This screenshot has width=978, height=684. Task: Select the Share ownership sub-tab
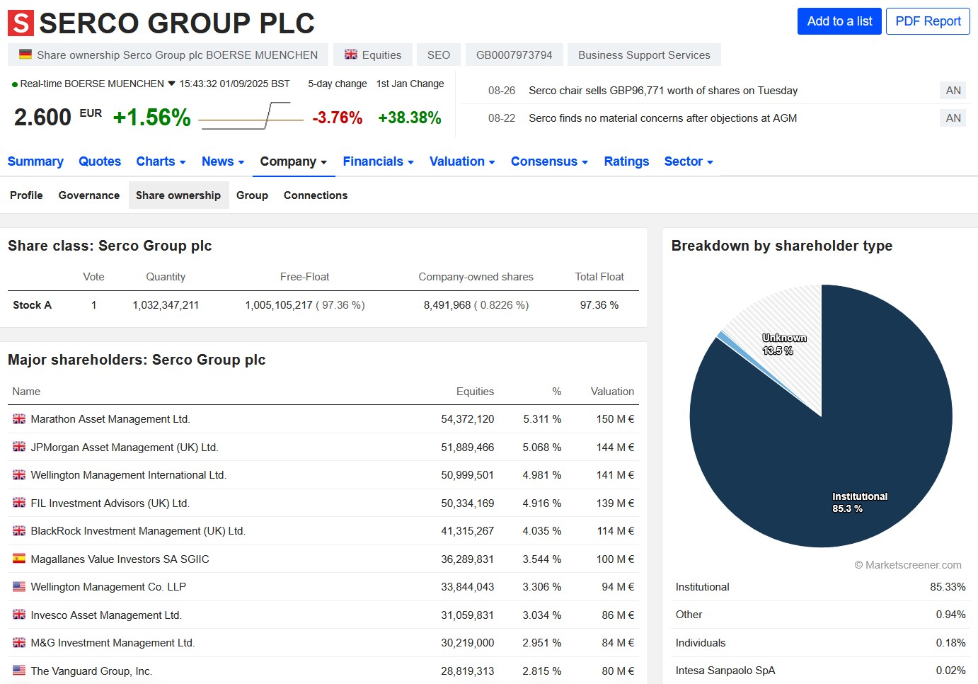[x=178, y=195]
